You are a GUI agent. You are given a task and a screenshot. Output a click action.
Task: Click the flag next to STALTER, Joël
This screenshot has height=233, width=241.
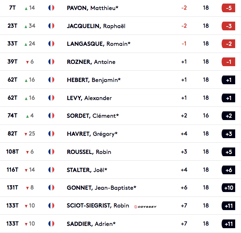tap(51, 170)
